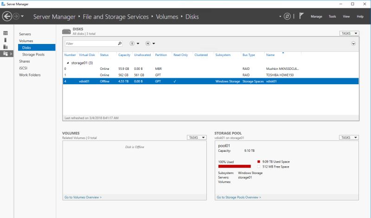Refresh Server Manager with the refresh icon

click(x=287, y=16)
